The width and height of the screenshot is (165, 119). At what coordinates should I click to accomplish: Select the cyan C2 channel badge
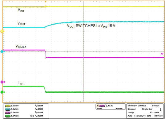click(x=8, y=109)
